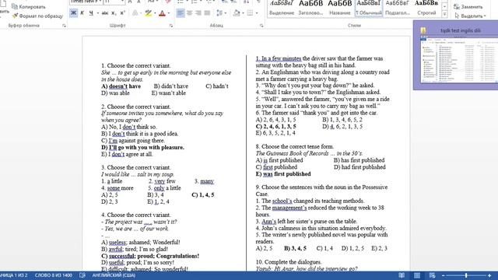The height and width of the screenshot is (280, 498).
Task: Click 'A) doesn't have' answer in question 1
Action: click(121, 86)
